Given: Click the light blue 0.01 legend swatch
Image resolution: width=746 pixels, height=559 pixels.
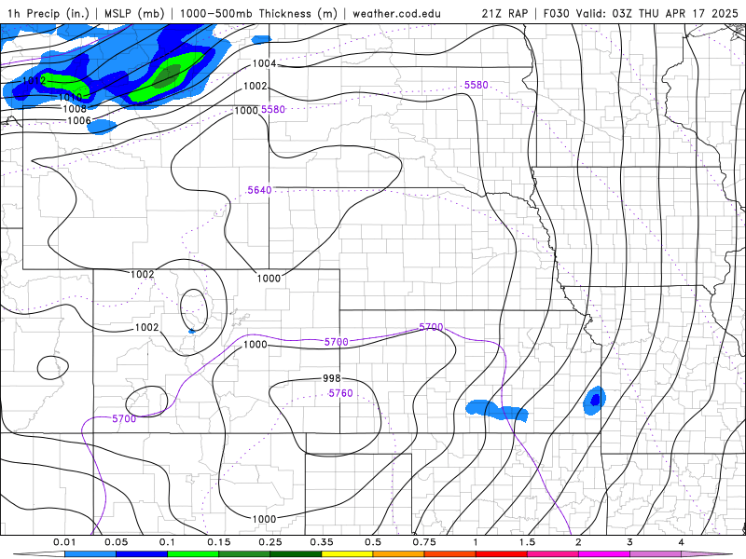Looking at the screenshot, I should click(x=90, y=554).
